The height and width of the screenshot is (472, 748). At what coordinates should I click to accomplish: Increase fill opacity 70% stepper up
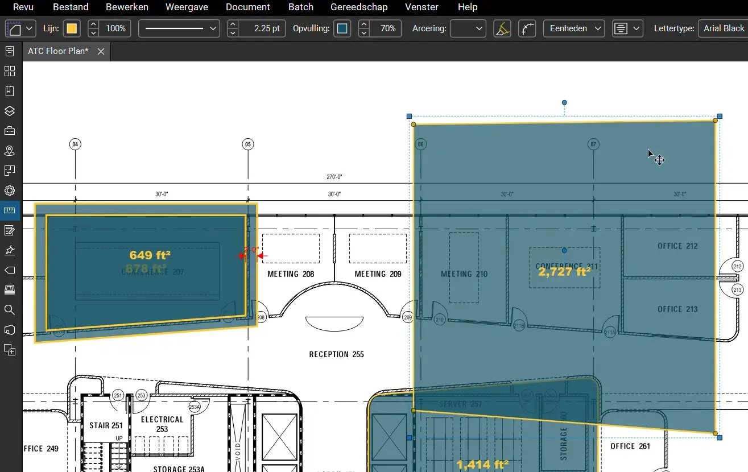point(364,24)
